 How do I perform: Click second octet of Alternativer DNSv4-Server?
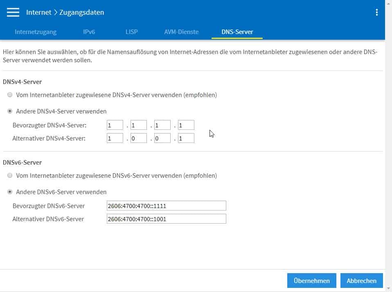(x=138, y=138)
